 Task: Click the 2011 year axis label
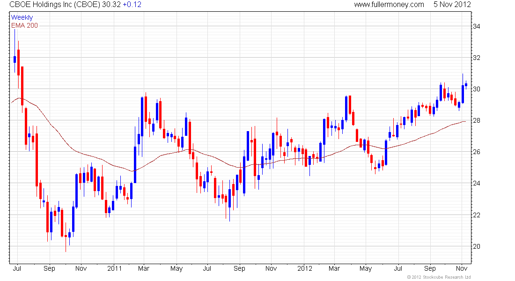115,268
